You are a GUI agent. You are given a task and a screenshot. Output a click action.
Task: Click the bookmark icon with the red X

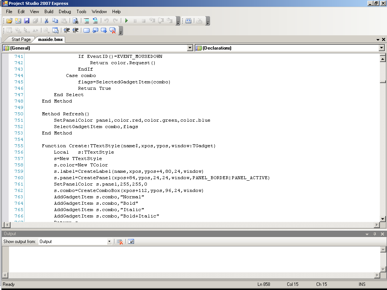[x=112, y=30]
